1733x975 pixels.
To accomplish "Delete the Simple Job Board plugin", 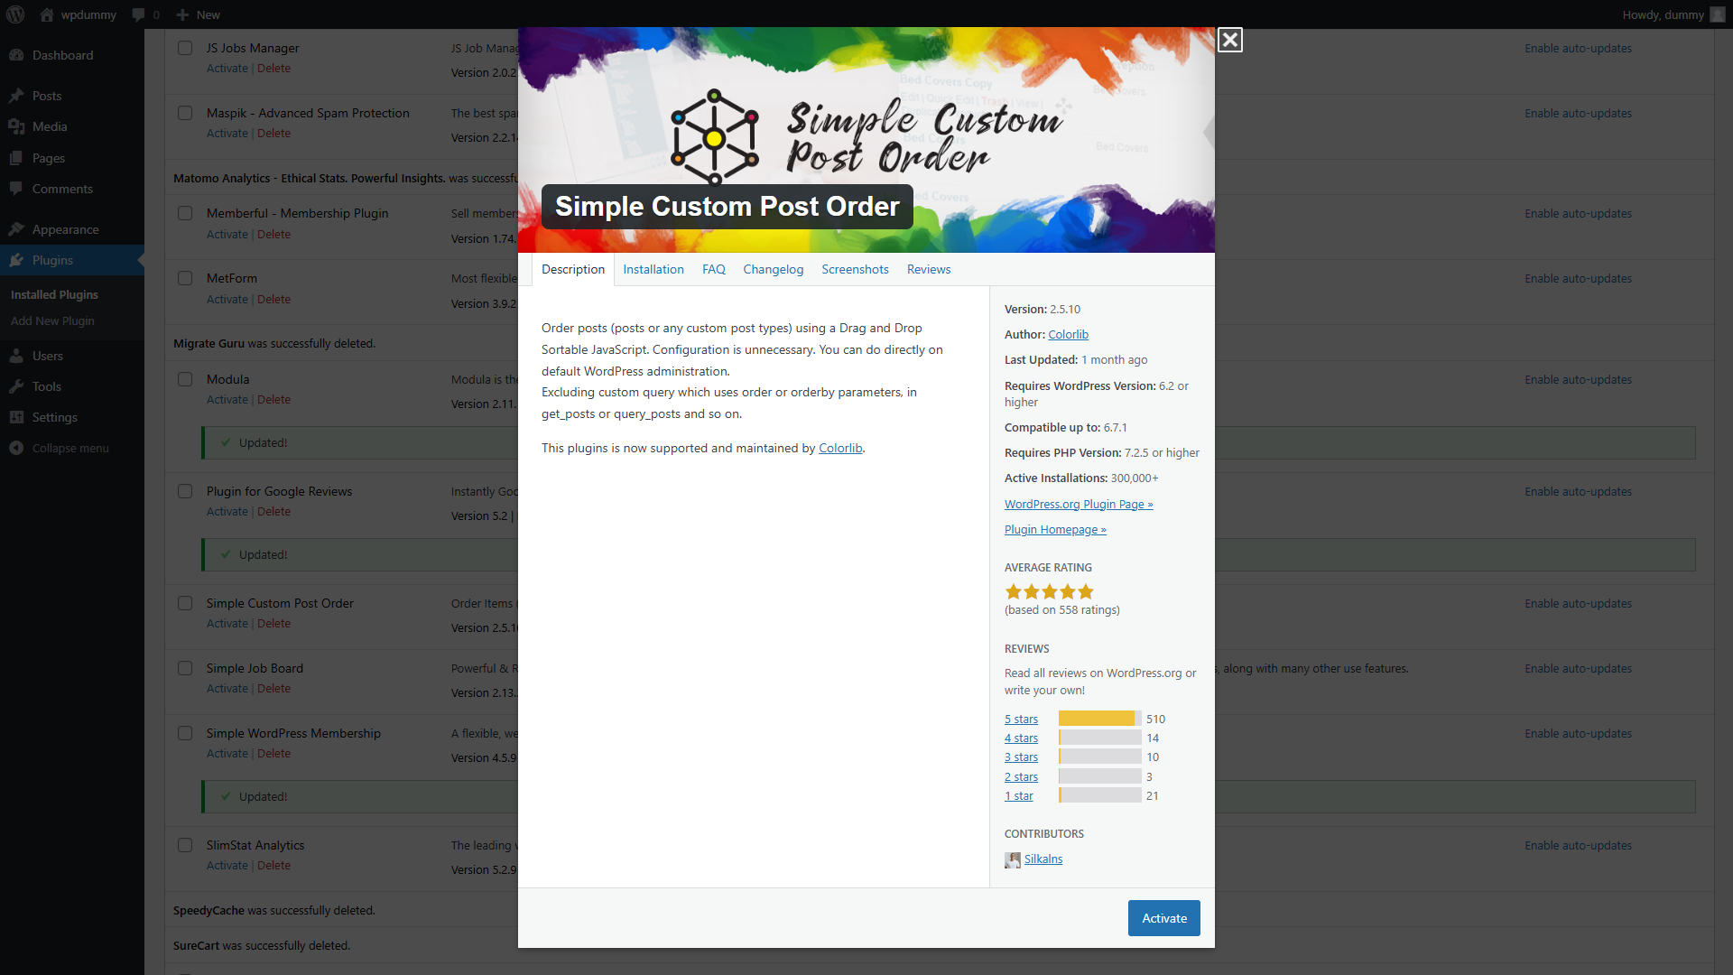I will click(273, 688).
